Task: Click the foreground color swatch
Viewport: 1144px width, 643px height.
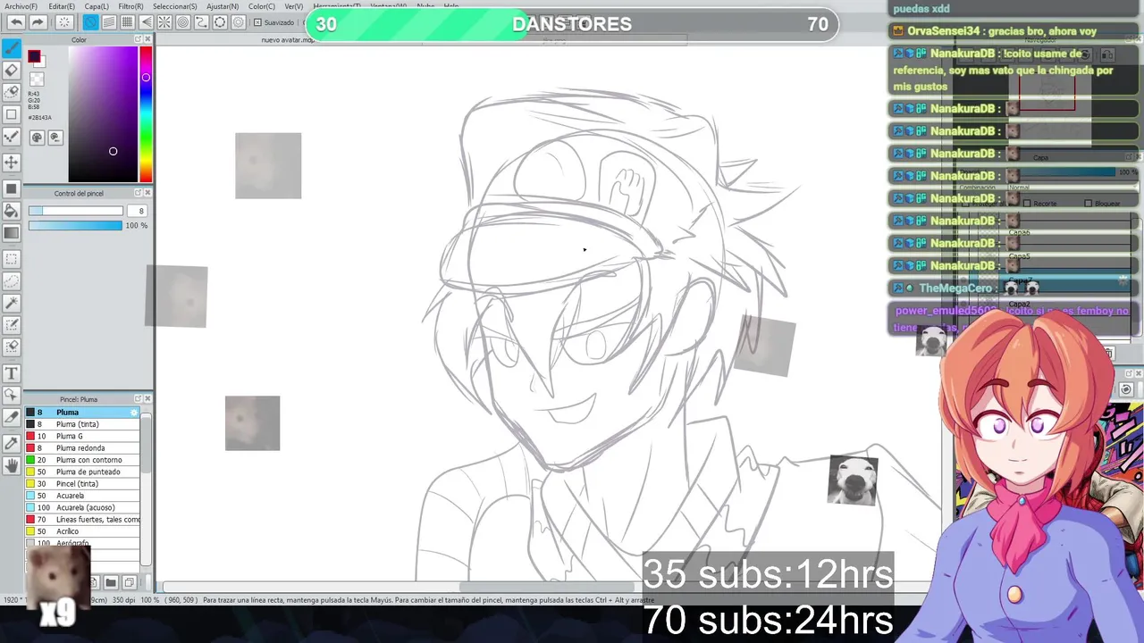Action: point(34,57)
